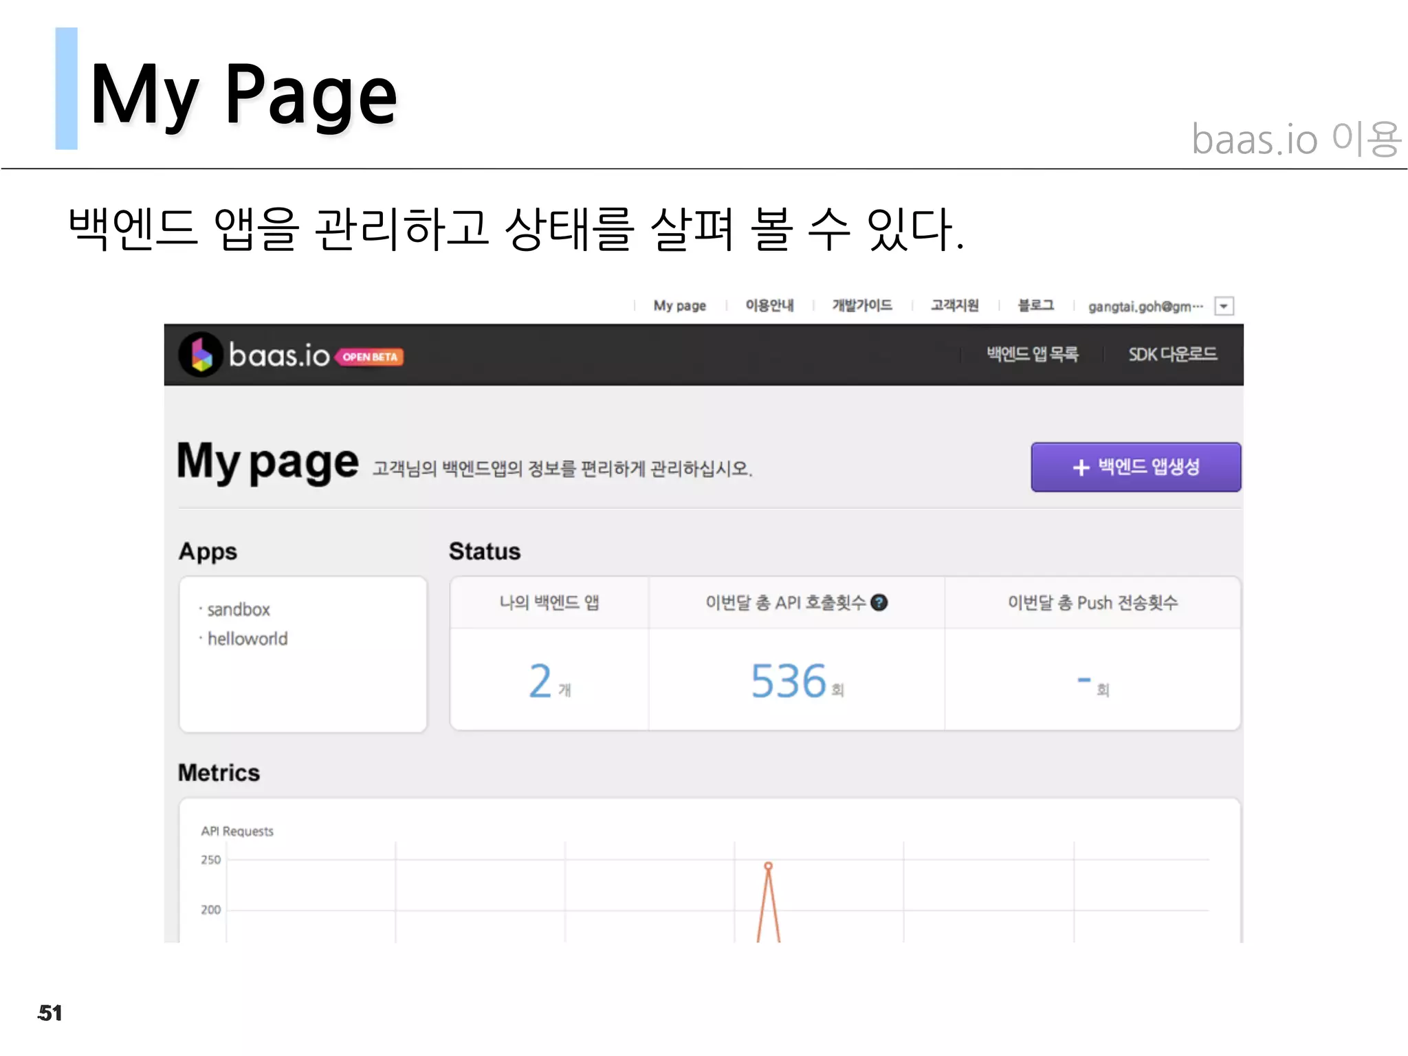Open the gangtai.goh@gm... account menu

tap(1145, 306)
